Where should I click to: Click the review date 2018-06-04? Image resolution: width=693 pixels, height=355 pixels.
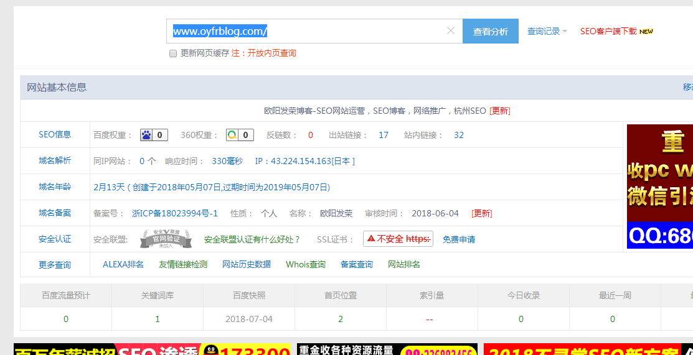coord(435,214)
